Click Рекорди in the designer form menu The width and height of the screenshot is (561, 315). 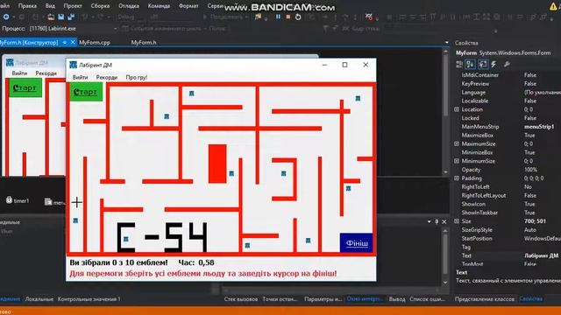[x=46, y=73]
